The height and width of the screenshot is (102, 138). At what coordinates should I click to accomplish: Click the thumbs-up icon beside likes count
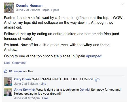point(6,71)
